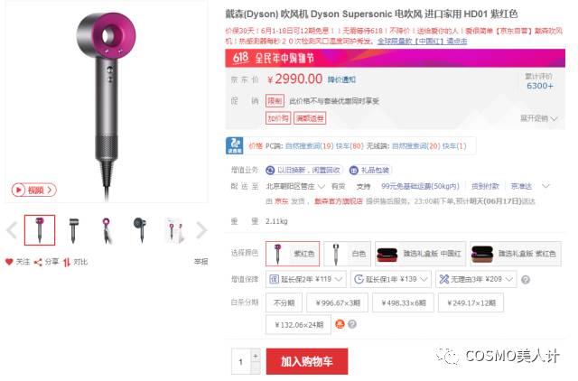Open the 无理由3年 ¥209 dropdown

[476, 279]
